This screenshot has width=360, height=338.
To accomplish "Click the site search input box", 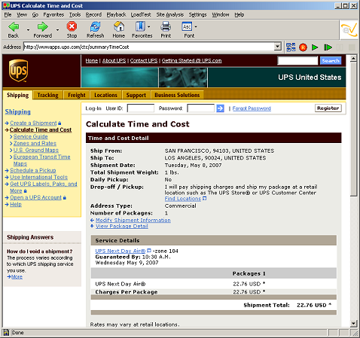I will point(297,61).
